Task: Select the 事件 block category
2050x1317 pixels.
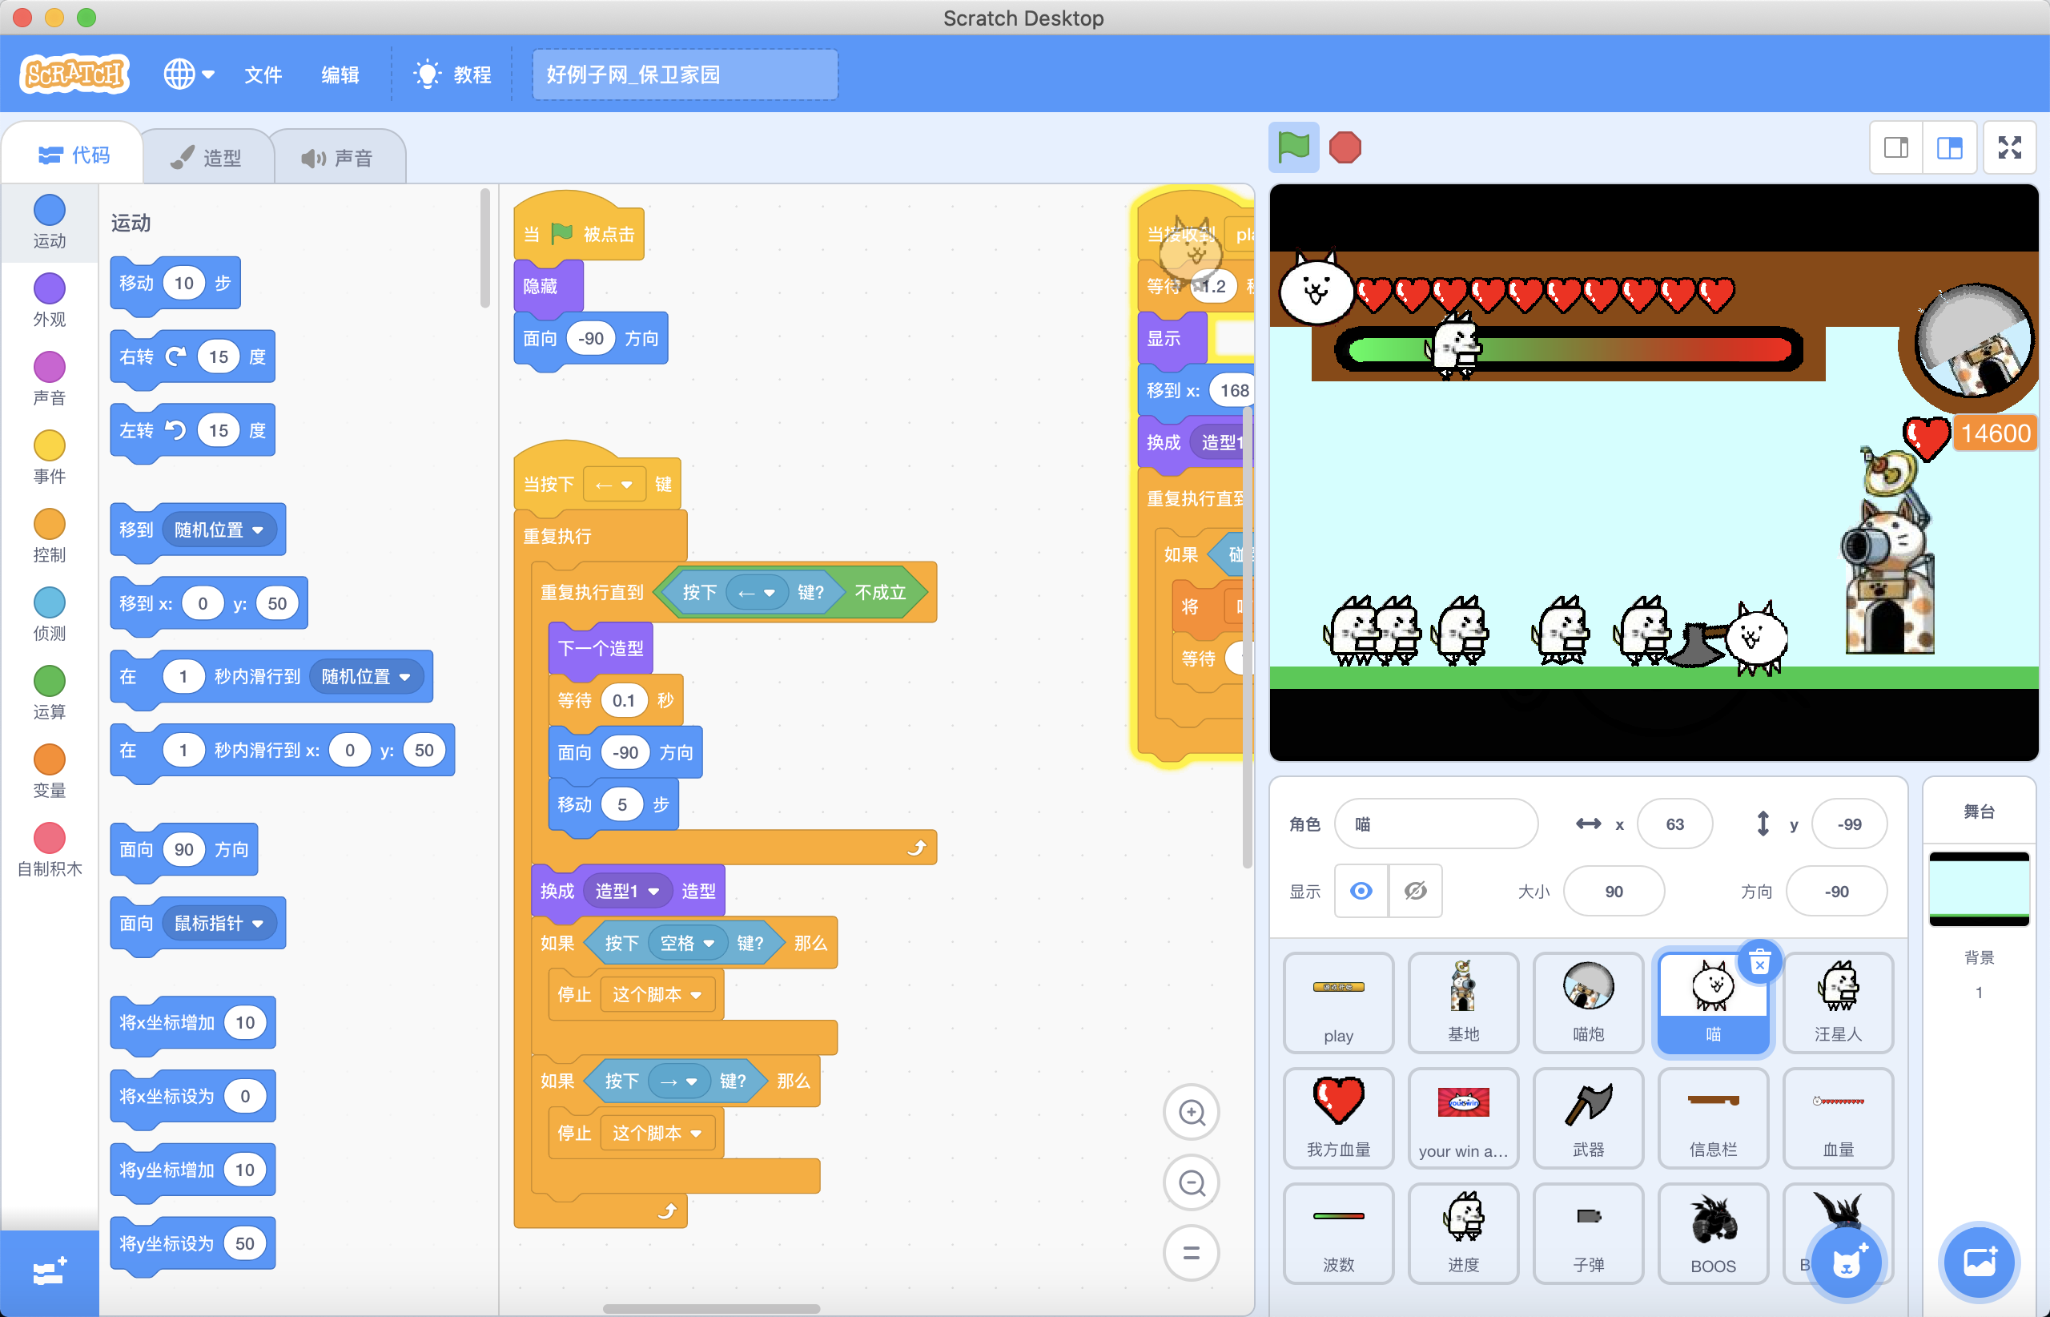Action: point(50,457)
